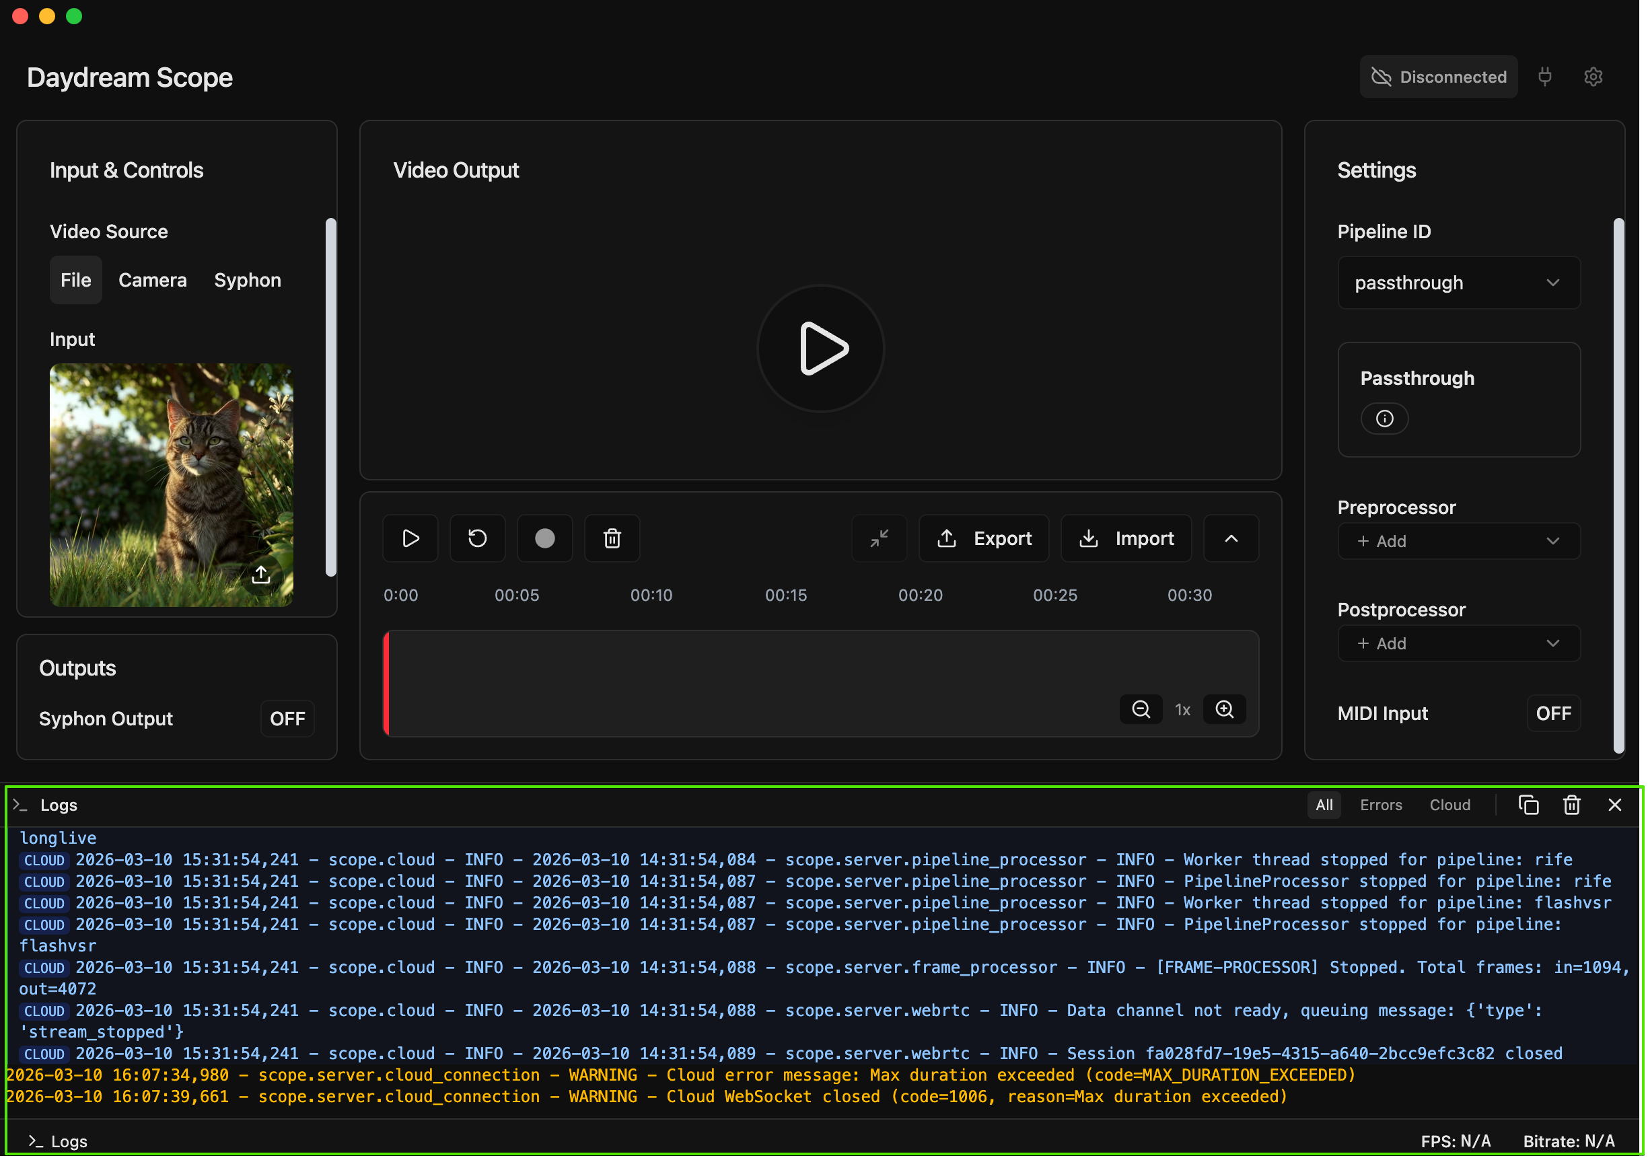Clear logs with the trash icon

(x=1572, y=805)
